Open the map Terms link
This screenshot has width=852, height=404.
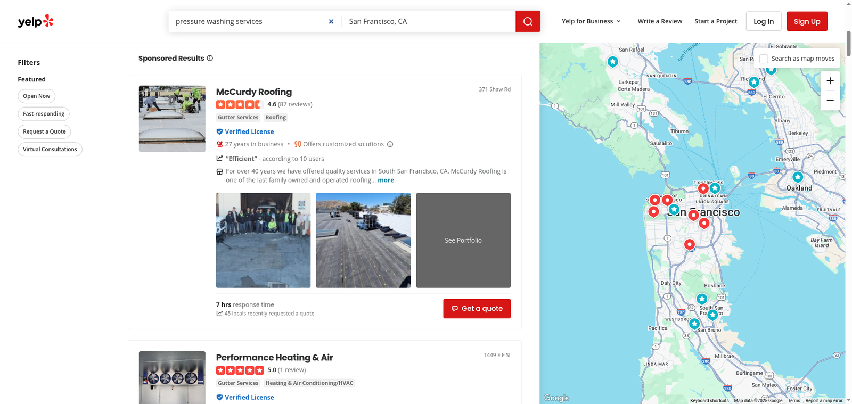point(794,400)
